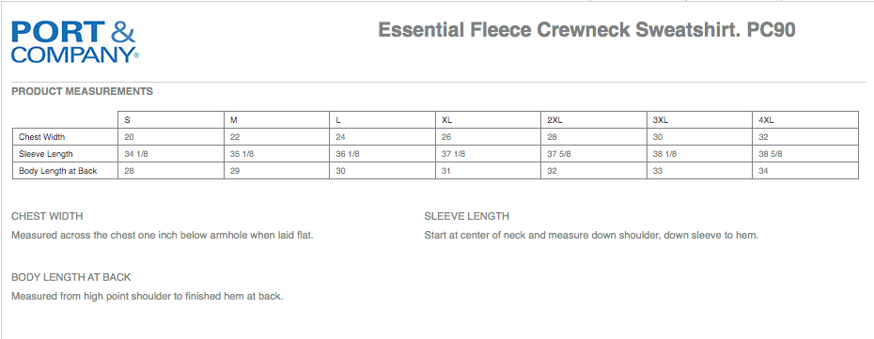Viewport: 874px width, 339px height.
Task: Click the SLEEVE LENGTH description heading
Action: coord(466,217)
